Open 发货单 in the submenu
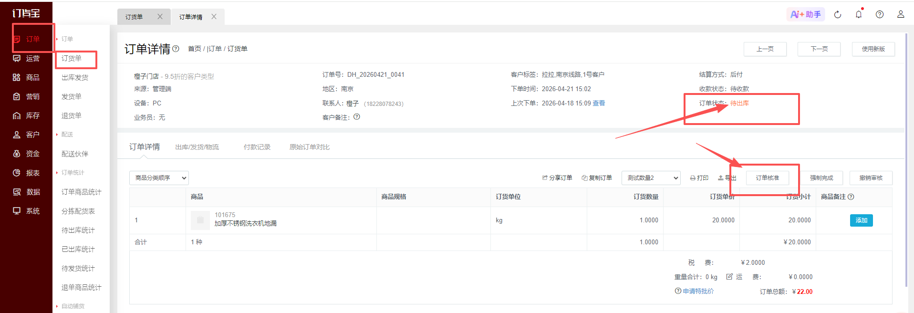This screenshot has height=313, width=914. 72,96
